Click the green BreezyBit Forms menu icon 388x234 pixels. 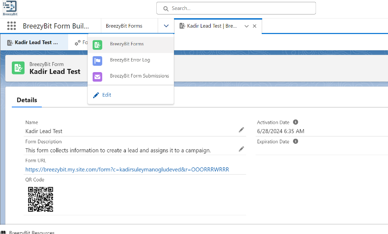97,45
